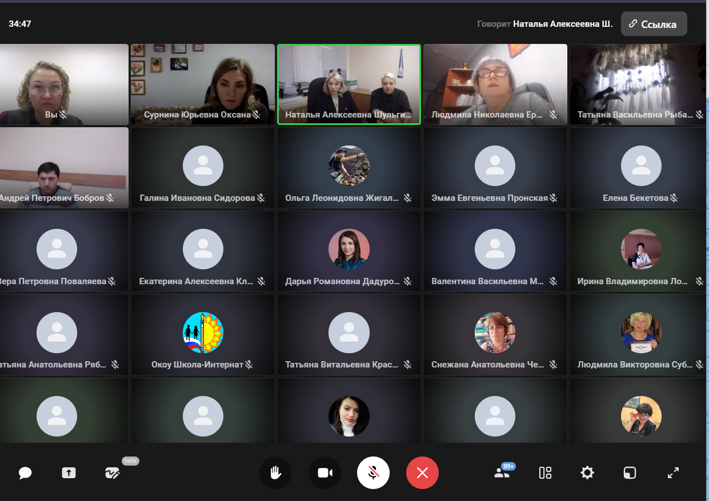Viewport: 709px width, 501px height.
Task: Click muted mic icon beside Елена Бекетова
Action: point(674,198)
